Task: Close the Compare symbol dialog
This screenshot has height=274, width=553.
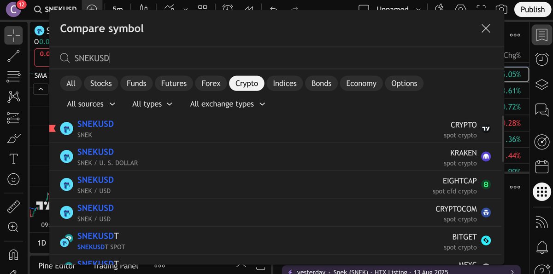Action: tap(486, 29)
